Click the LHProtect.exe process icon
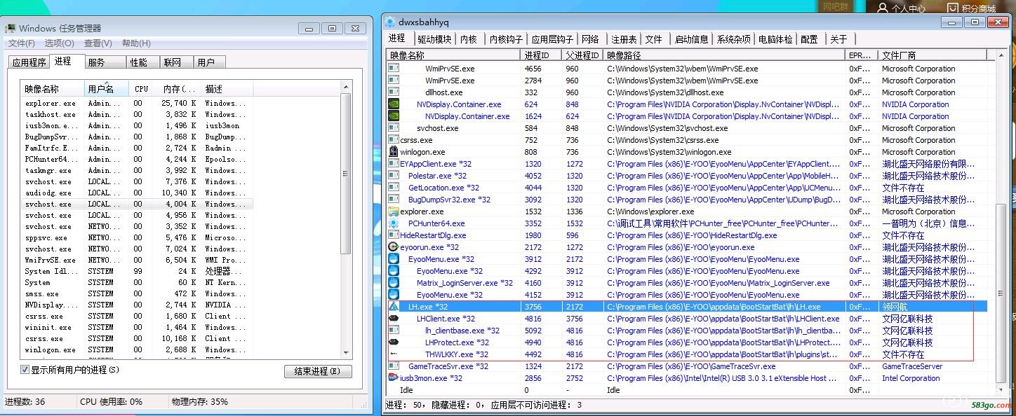Viewport: 1016px width, 416px height. [x=394, y=342]
